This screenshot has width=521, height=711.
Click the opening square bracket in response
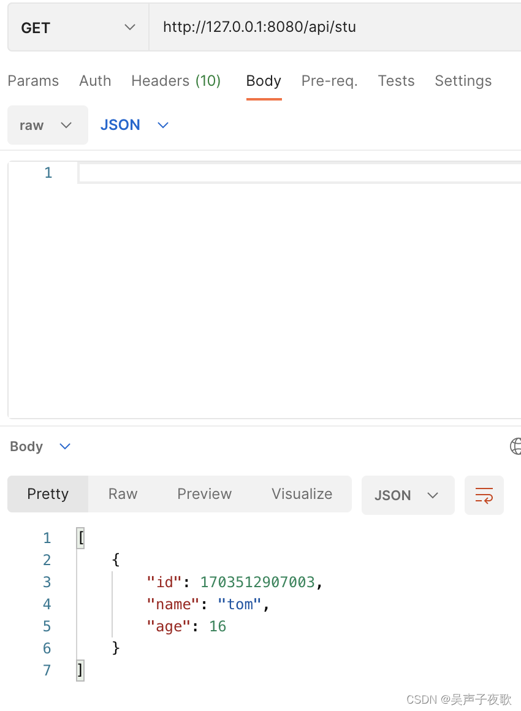81,538
